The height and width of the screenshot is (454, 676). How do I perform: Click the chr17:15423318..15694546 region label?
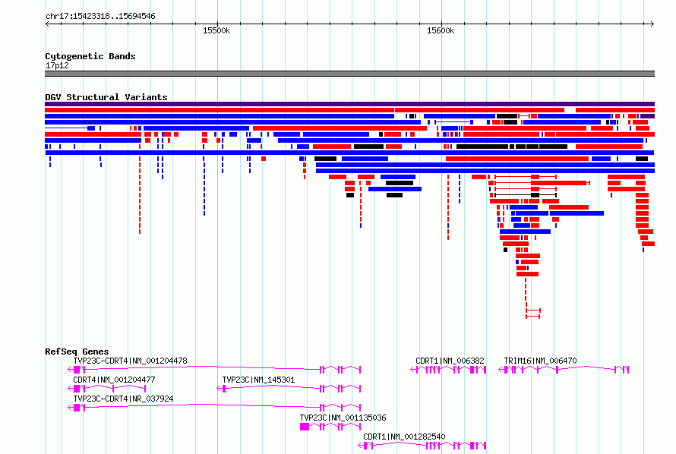[x=100, y=17]
